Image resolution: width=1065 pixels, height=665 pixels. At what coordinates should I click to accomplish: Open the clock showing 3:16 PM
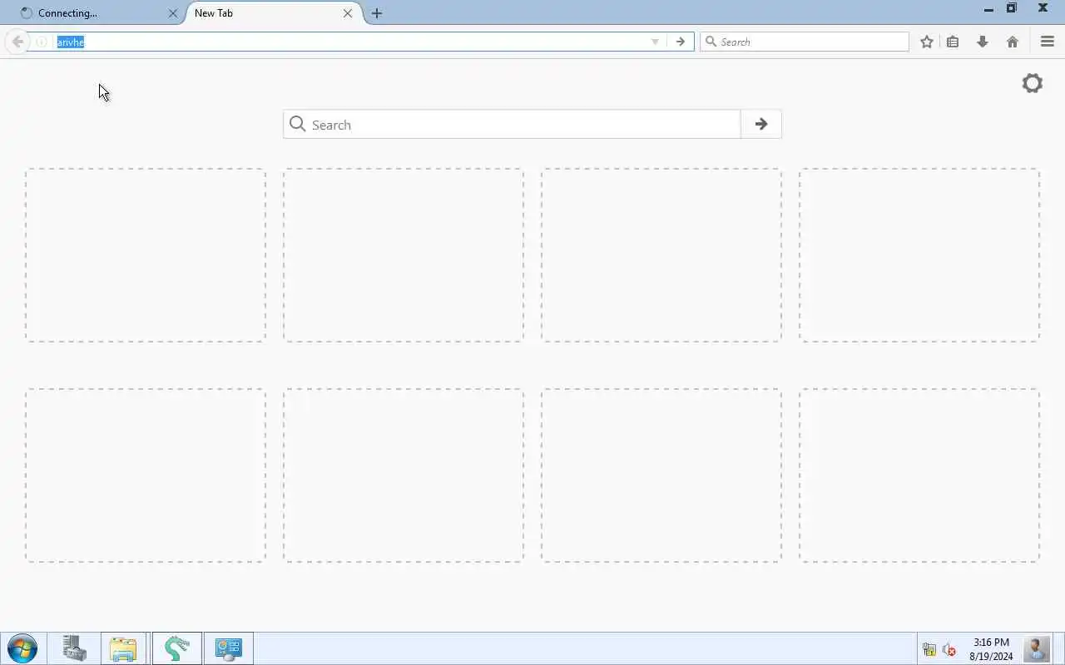tap(991, 649)
